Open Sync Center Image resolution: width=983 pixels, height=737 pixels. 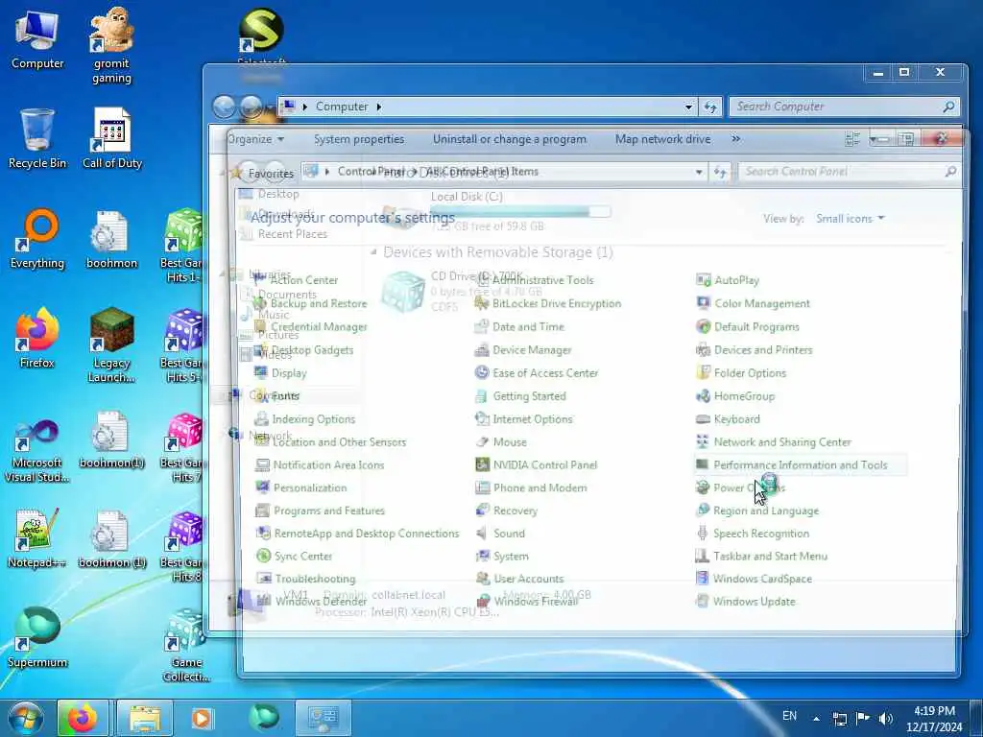click(x=294, y=556)
